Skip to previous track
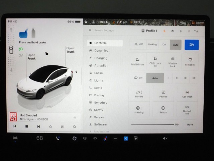214x161 pixels. coord(15,126)
